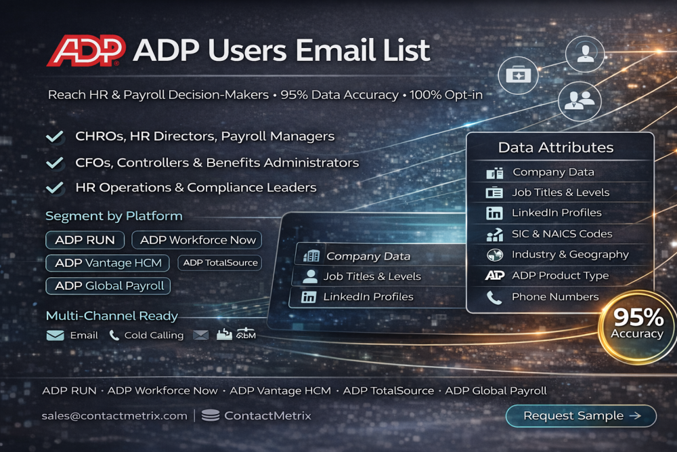The width and height of the screenshot is (677, 452).
Task: Click the Multi-Channel Ready heading
Action: coord(112,316)
